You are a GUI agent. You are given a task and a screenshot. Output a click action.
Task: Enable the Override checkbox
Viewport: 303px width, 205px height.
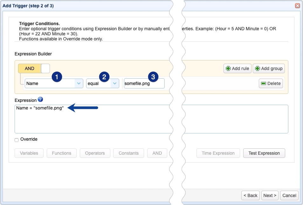click(x=16, y=139)
